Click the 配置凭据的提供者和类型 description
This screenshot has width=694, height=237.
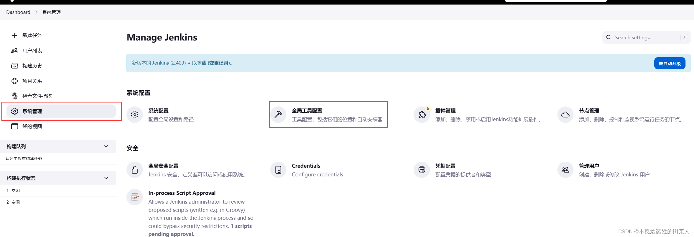pos(463,175)
